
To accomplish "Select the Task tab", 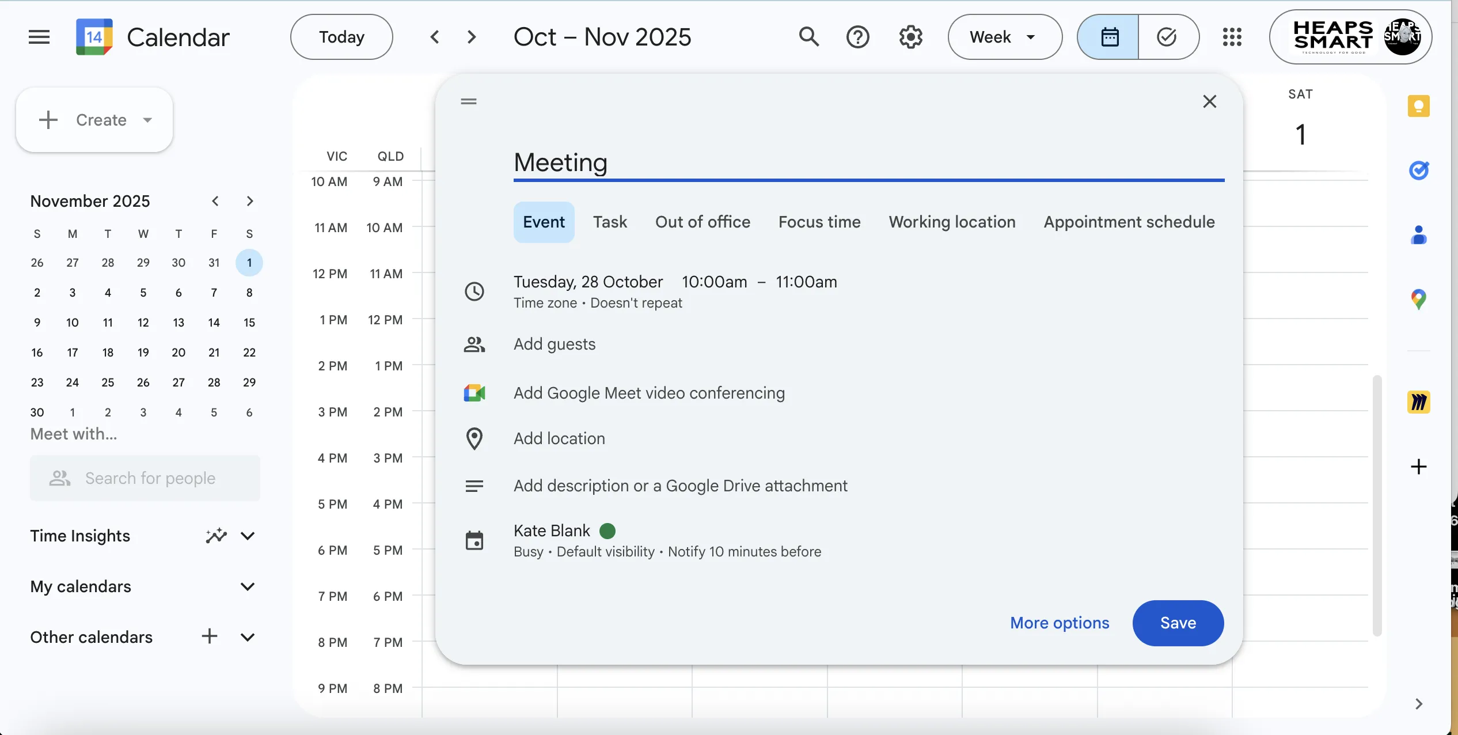I will coord(610,222).
